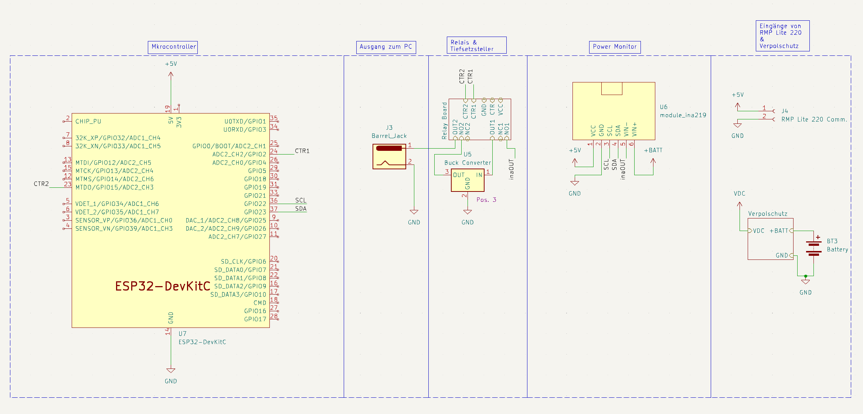Click the GND symbol beneath the INA219 module
This screenshot has width=863, height=414.
pyautogui.click(x=575, y=183)
